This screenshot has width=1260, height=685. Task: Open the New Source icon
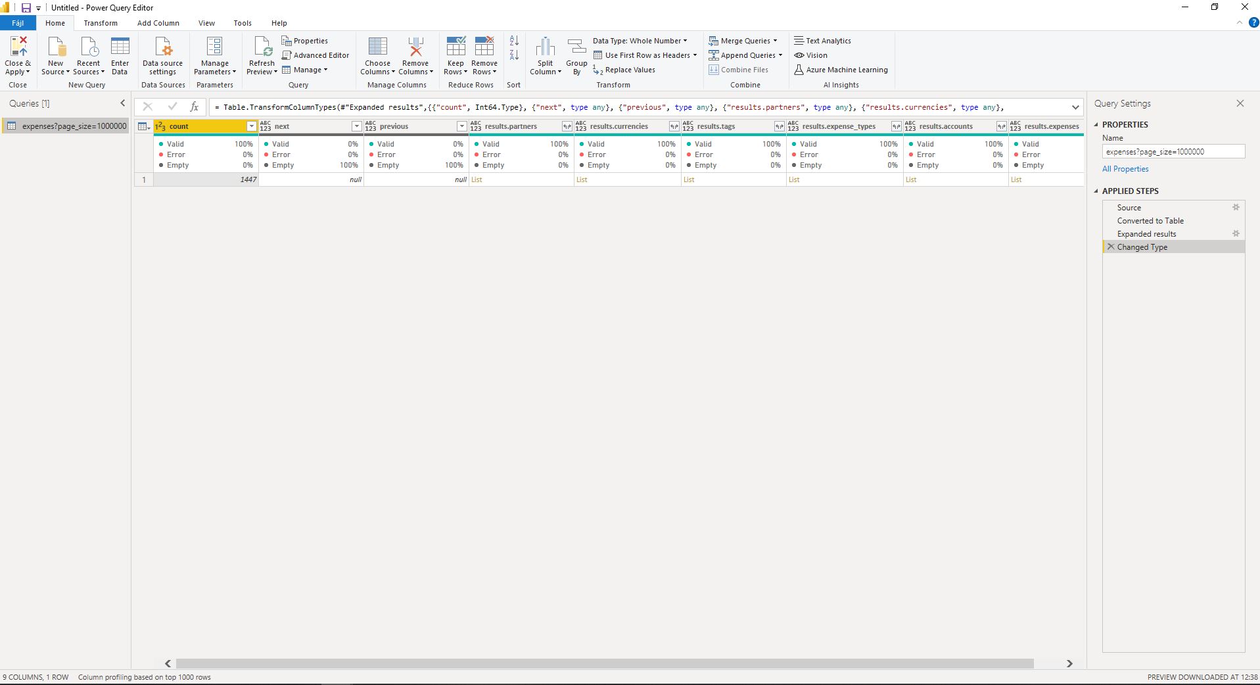[57, 47]
